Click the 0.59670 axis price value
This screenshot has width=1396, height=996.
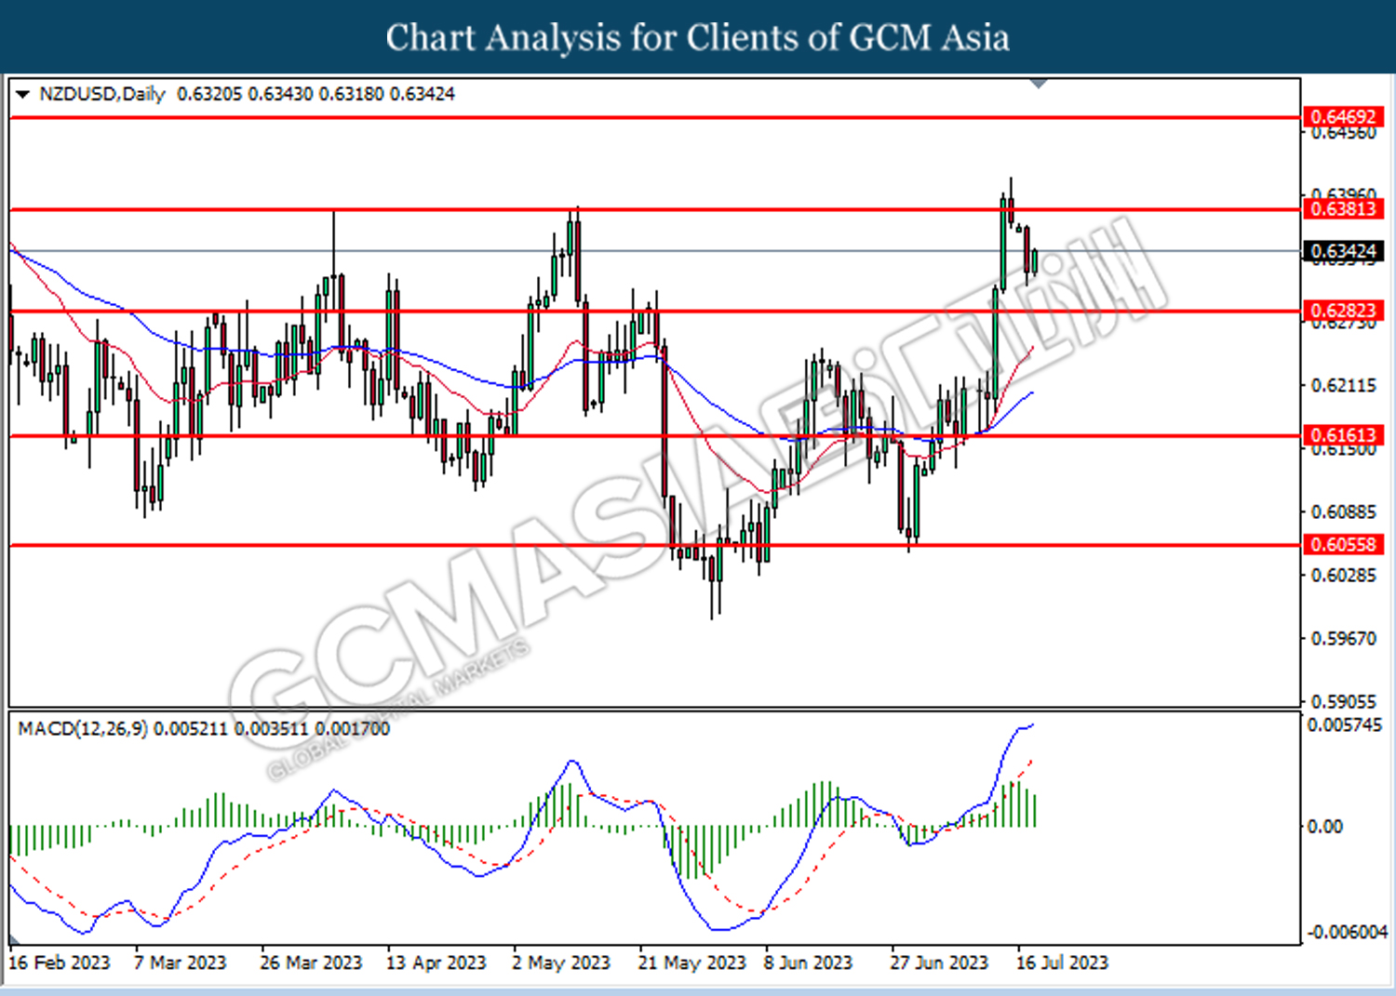pos(1343,638)
